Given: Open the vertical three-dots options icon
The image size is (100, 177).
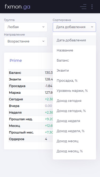Looking at the screenshot, I should tap(92, 7).
